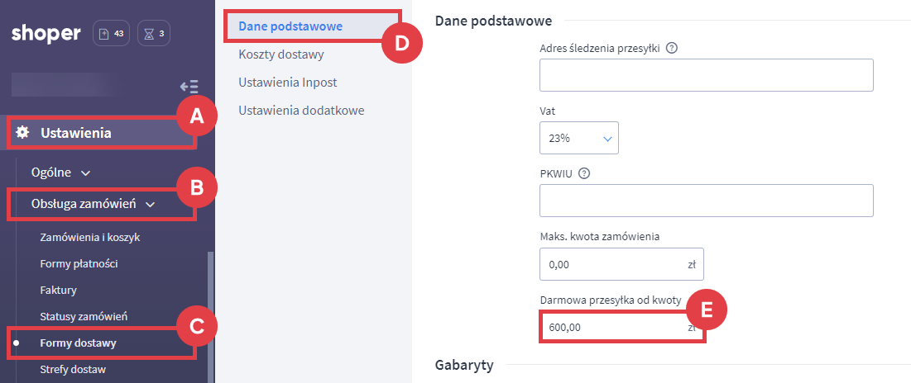Image resolution: width=911 pixels, height=383 pixels.
Task: Show help for Adres śledzenia przesyłki
Action: pyautogui.click(x=672, y=48)
